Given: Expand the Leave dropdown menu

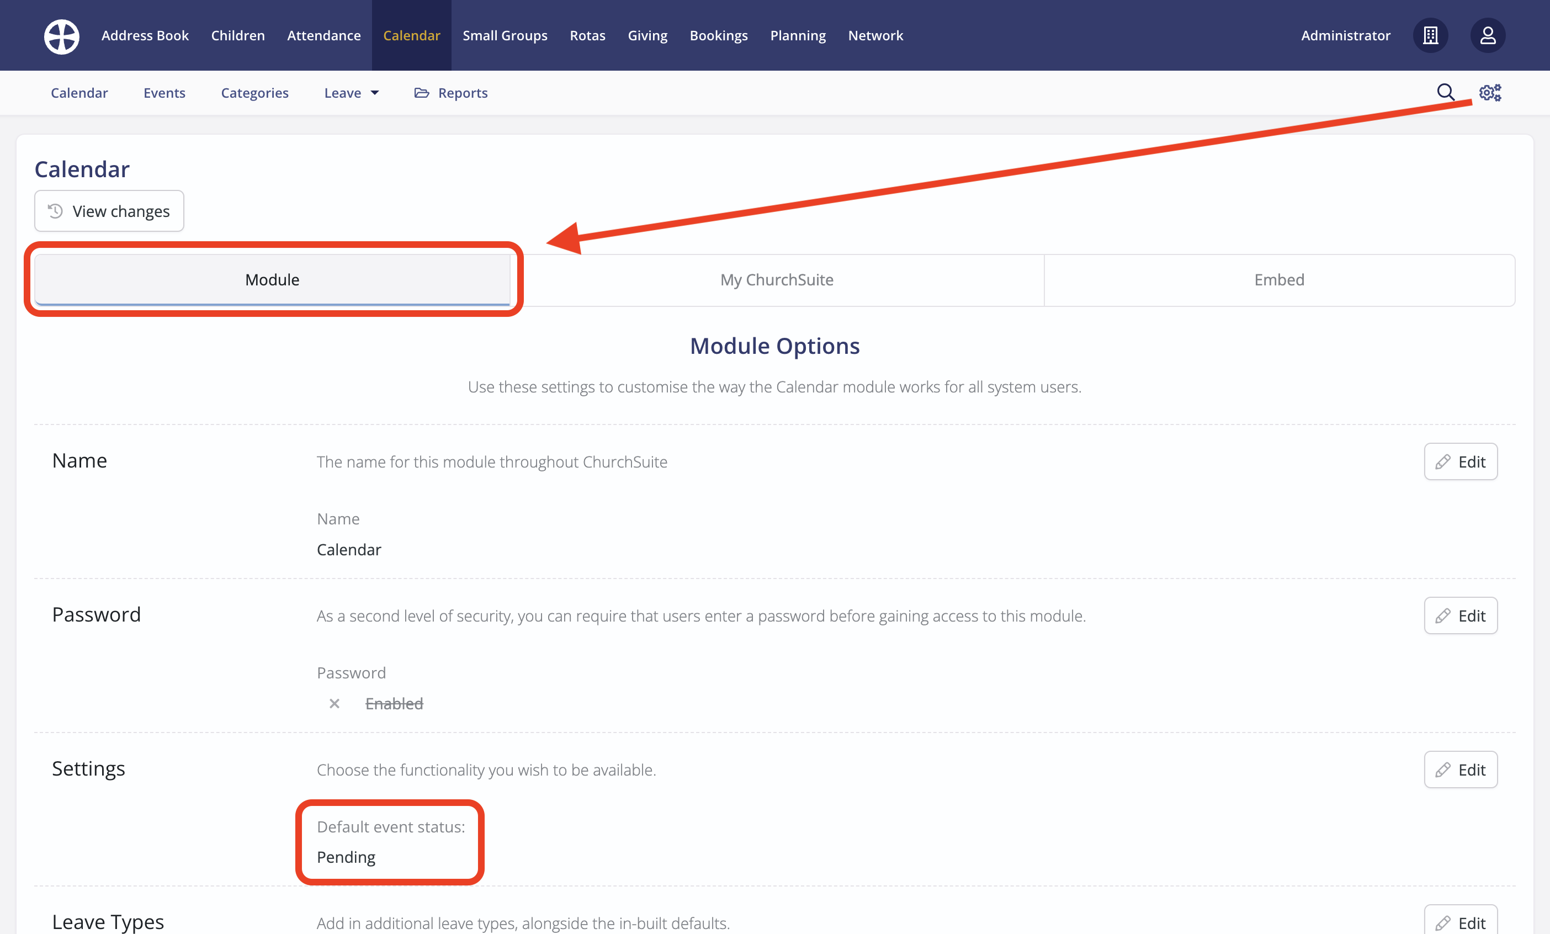Looking at the screenshot, I should click(x=351, y=93).
